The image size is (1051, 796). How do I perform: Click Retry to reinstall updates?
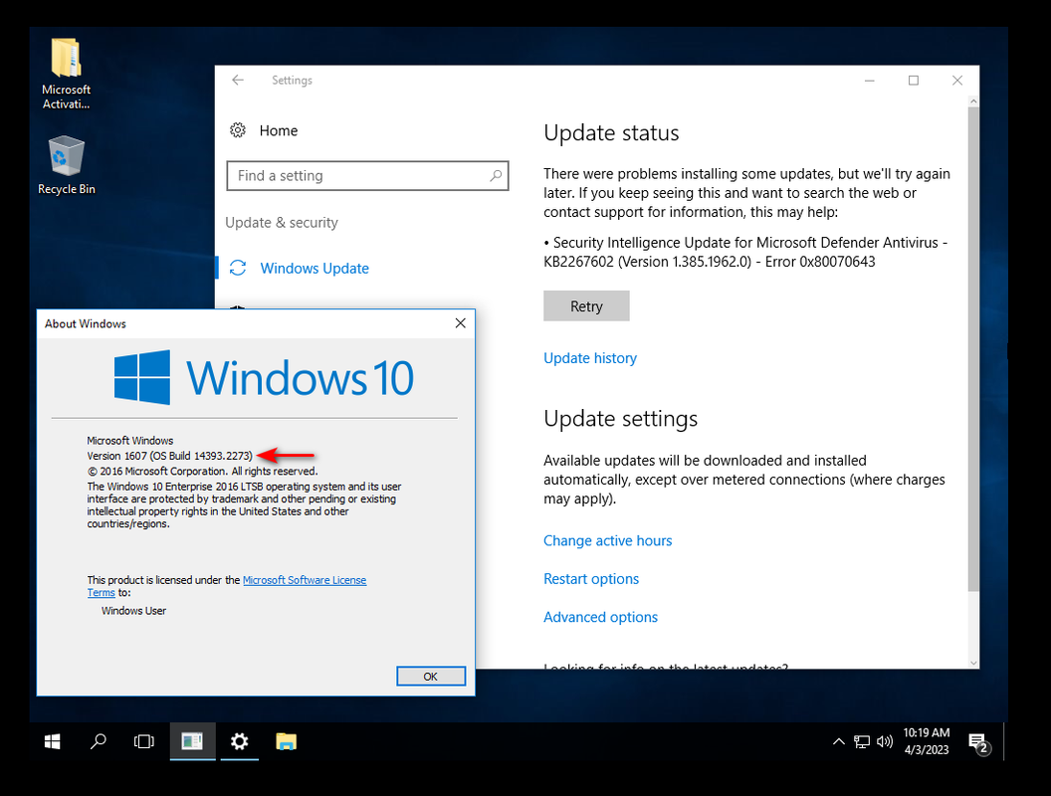tap(586, 306)
